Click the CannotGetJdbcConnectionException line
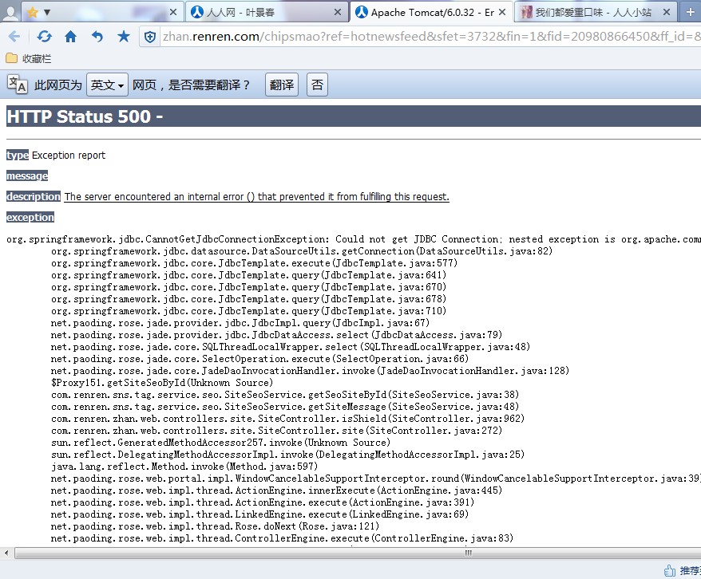Screen dimensions: 701x579 tap(353, 239)
